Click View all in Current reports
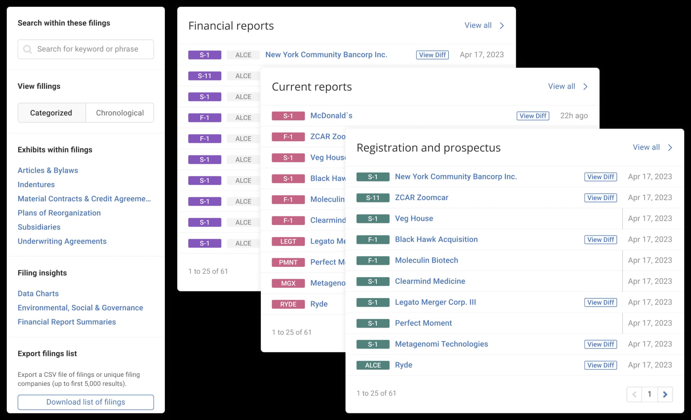The image size is (691, 420). (561, 86)
